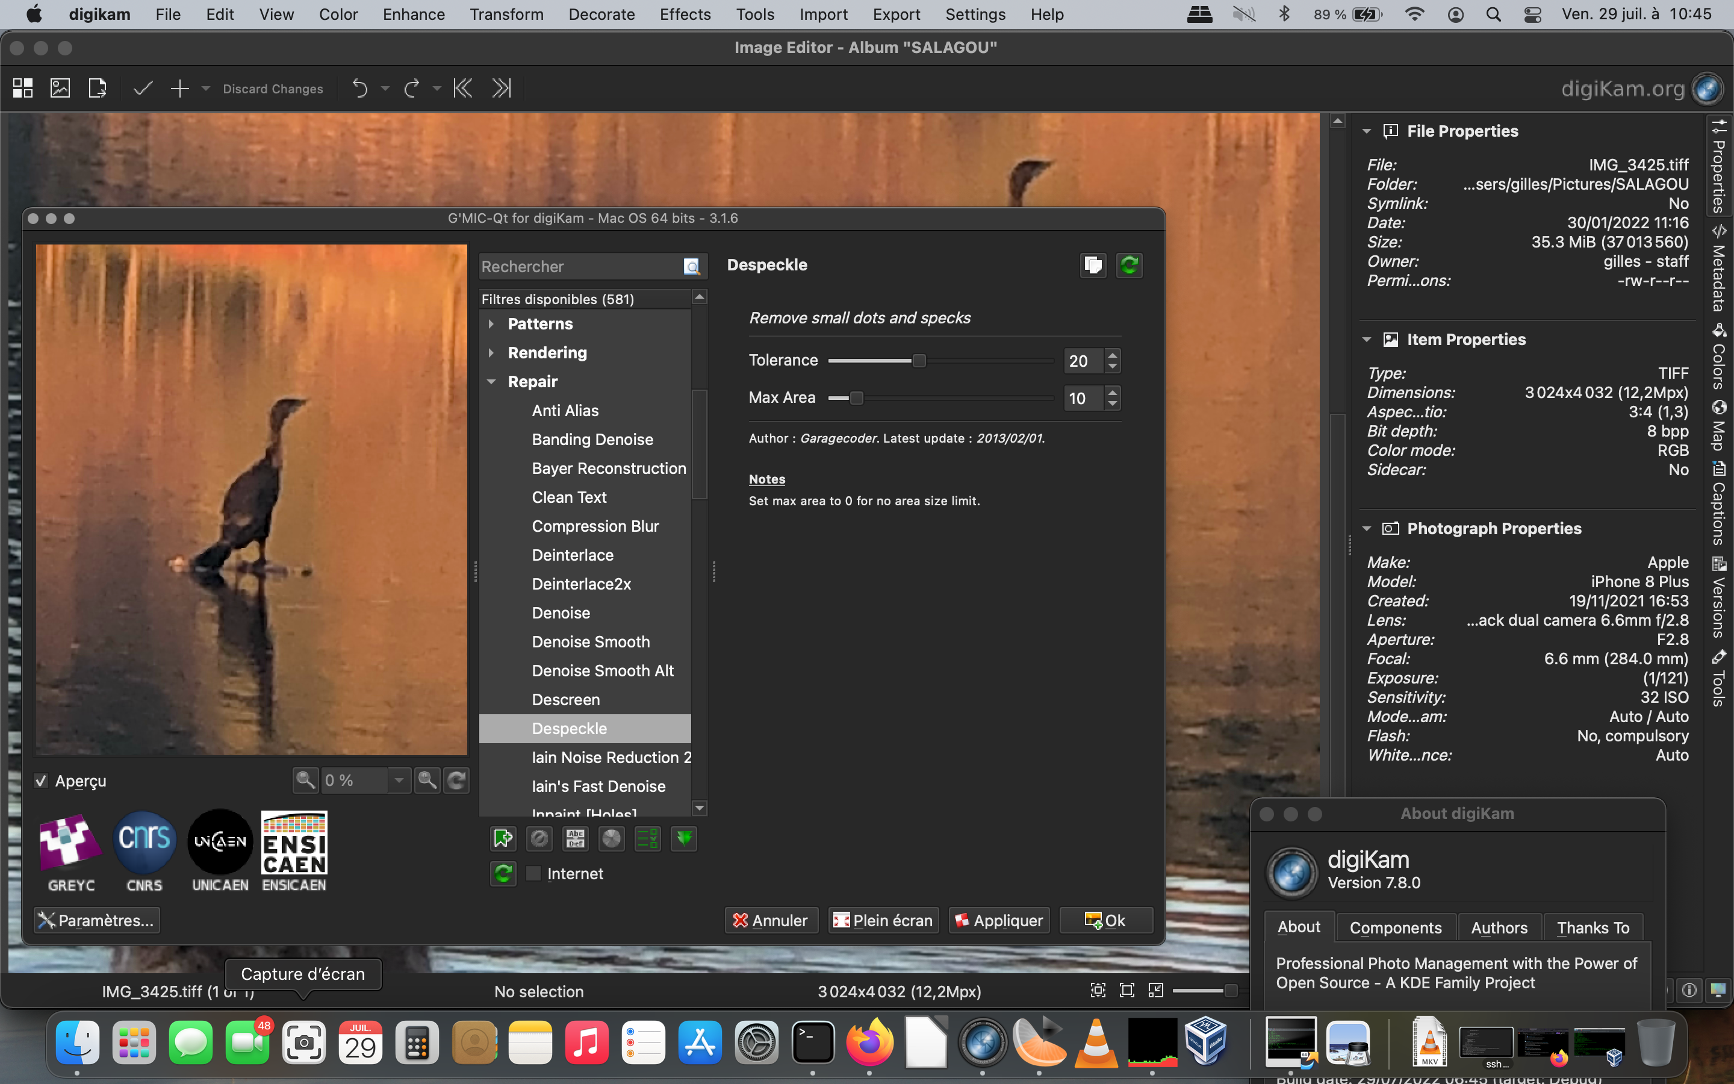
Task: Expand the Rendering filter category
Action: click(x=491, y=353)
